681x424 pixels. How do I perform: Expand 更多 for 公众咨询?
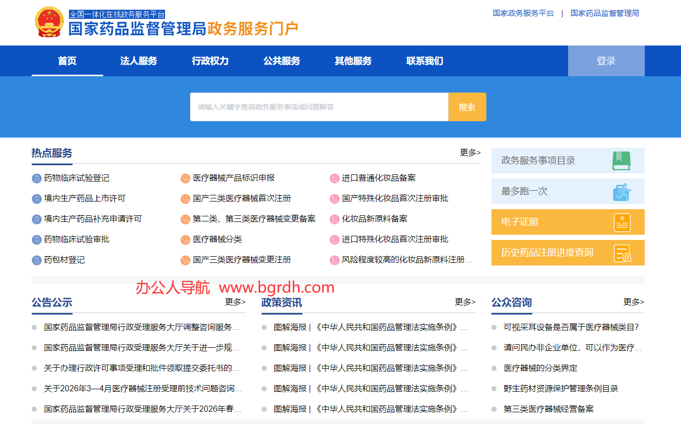click(634, 302)
